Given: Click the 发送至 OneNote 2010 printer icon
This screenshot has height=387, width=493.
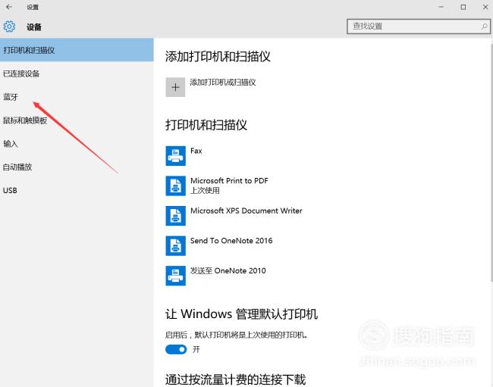Looking at the screenshot, I should (175, 276).
